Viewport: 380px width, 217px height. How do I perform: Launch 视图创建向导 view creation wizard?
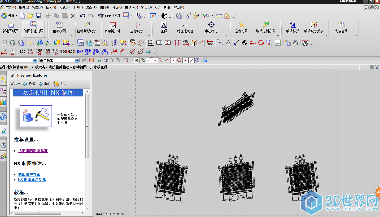point(34,28)
